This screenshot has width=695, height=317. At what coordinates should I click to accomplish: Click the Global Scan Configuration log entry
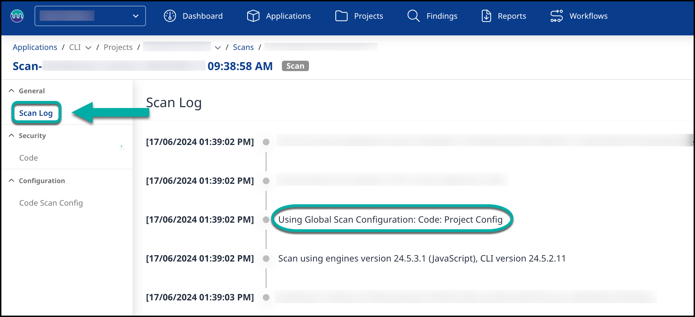point(390,220)
